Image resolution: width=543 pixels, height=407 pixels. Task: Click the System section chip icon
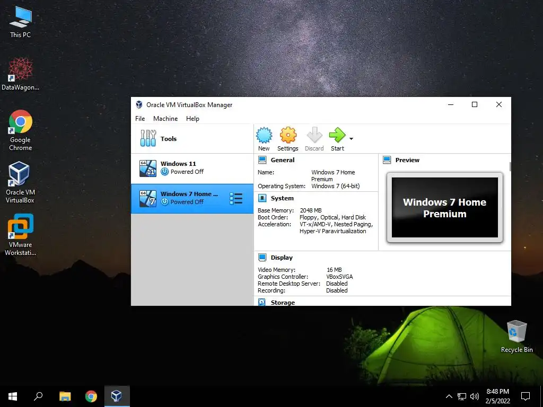coord(262,198)
